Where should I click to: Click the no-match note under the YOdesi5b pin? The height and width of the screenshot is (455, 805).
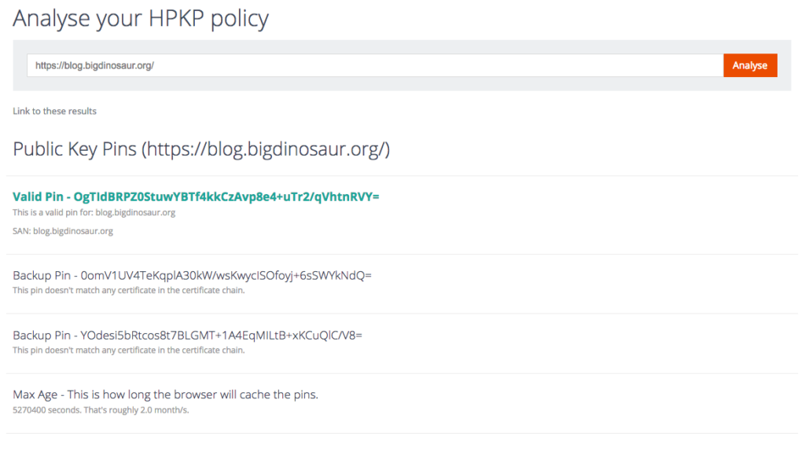(128, 350)
